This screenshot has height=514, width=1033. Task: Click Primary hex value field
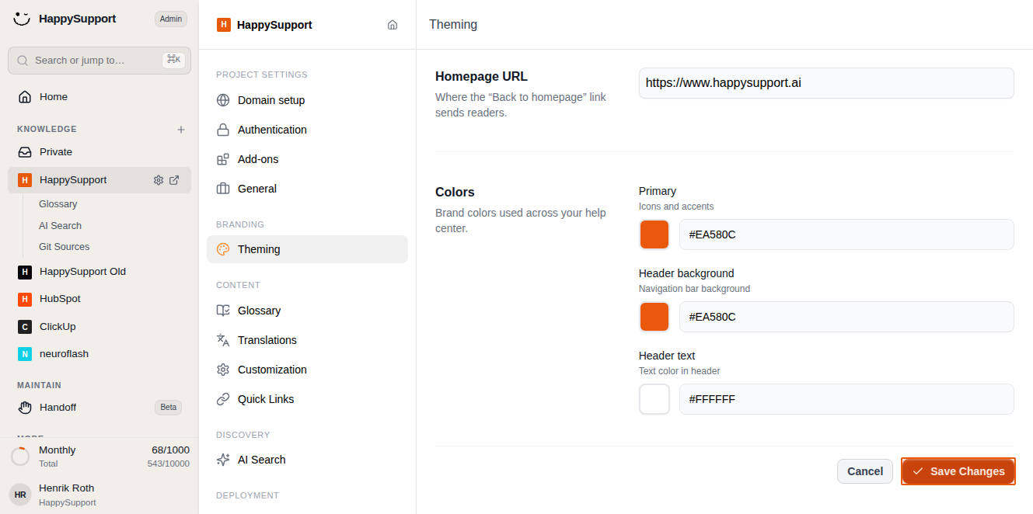(846, 234)
